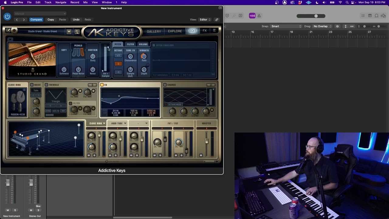
Task: Open the preset browser list icon
Action: 69,32
